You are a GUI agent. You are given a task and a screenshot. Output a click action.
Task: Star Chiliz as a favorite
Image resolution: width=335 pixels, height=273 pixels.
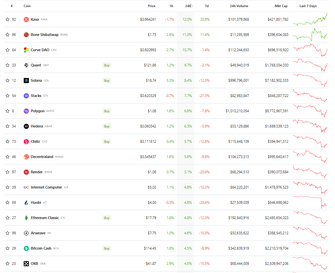point(7,142)
